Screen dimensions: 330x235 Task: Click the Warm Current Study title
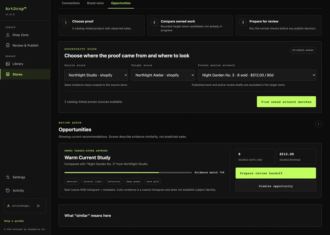[x=87, y=158]
